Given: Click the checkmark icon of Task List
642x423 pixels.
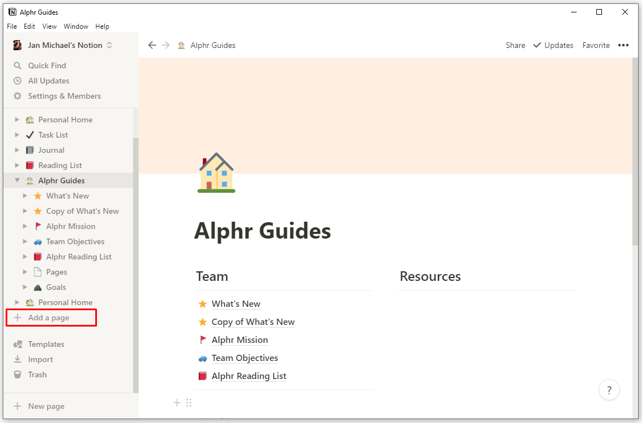Looking at the screenshot, I should [30, 135].
